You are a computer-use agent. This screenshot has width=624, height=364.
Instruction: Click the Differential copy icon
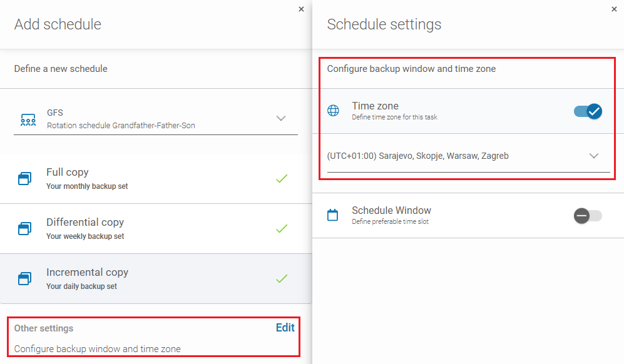[x=26, y=228]
